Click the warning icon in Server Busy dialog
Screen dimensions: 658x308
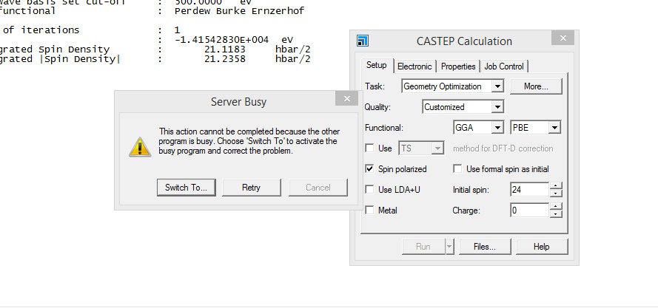[140, 147]
